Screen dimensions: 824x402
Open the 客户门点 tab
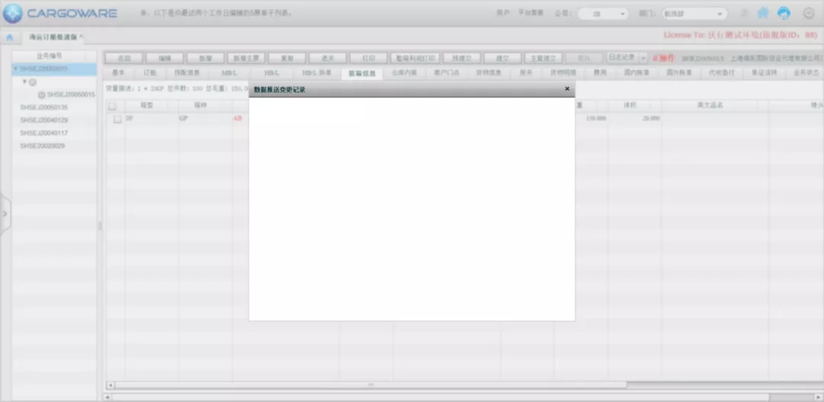point(446,73)
